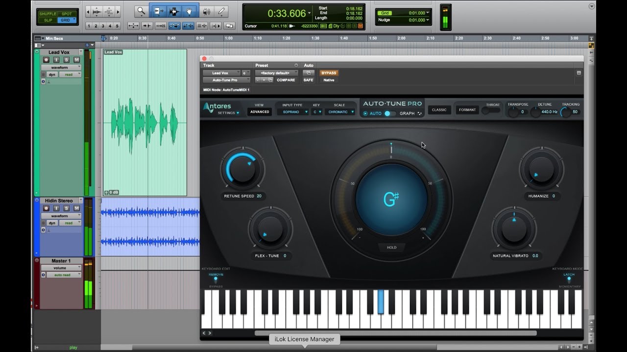
Task: Toggle Mute on Hidin Stereo track
Action: 76,208
